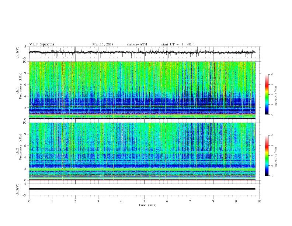Click the ch.3 flat black voltage trace
Viewport: 292px width, 226px height.
(x=142, y=189)
